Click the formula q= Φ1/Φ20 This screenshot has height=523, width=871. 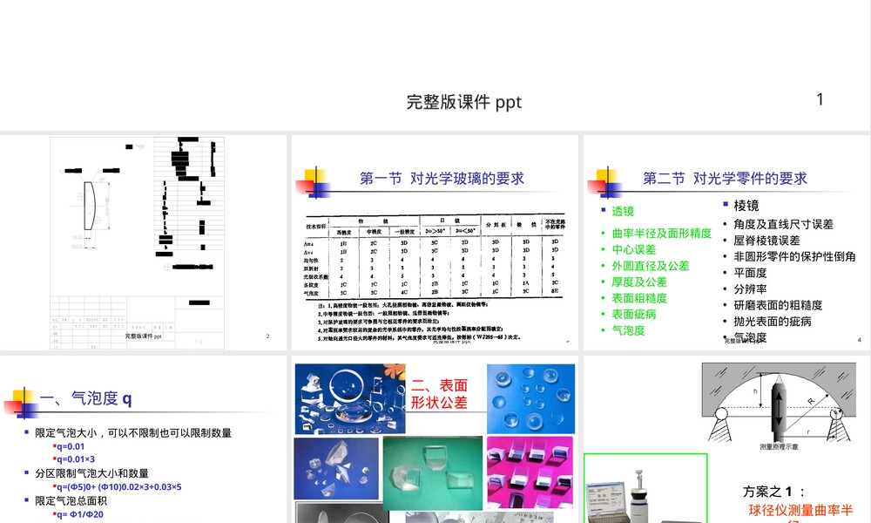tap(79, 514)
